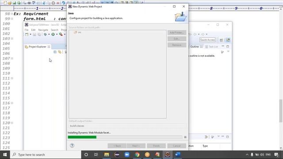Click the spell check icon in editor toolbar
283x159 pixels.
(34, 3)
